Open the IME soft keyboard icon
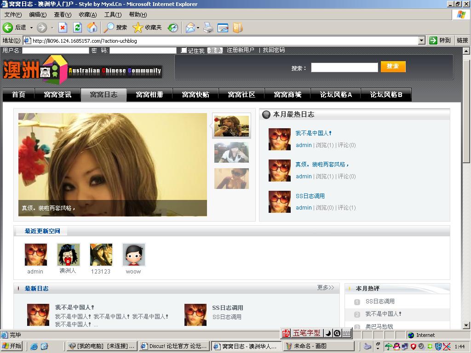 pos(347,333)
